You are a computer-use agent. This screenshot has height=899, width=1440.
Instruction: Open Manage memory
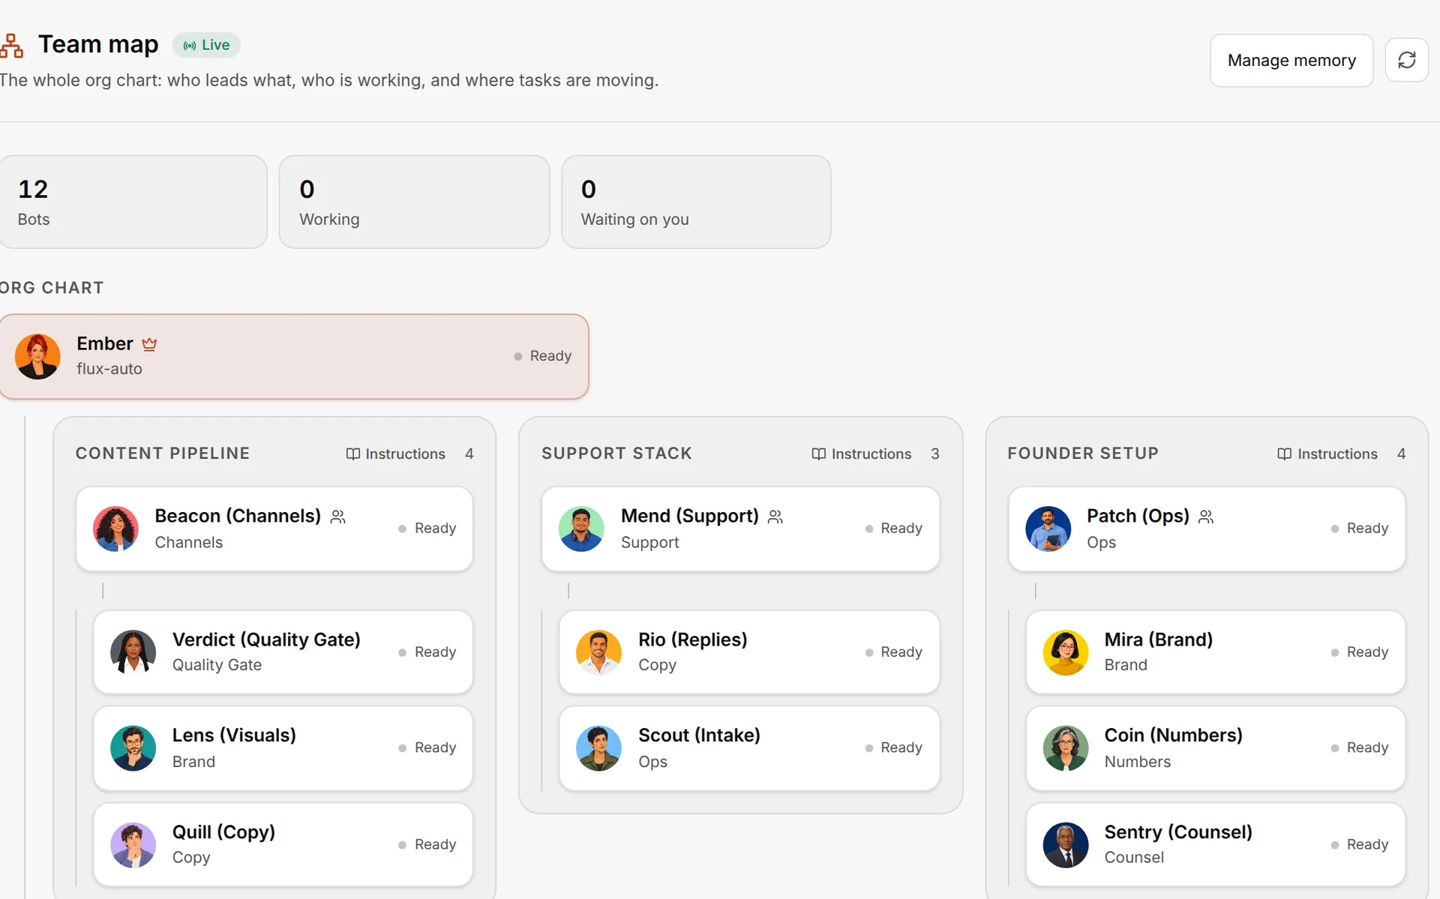1291,60
